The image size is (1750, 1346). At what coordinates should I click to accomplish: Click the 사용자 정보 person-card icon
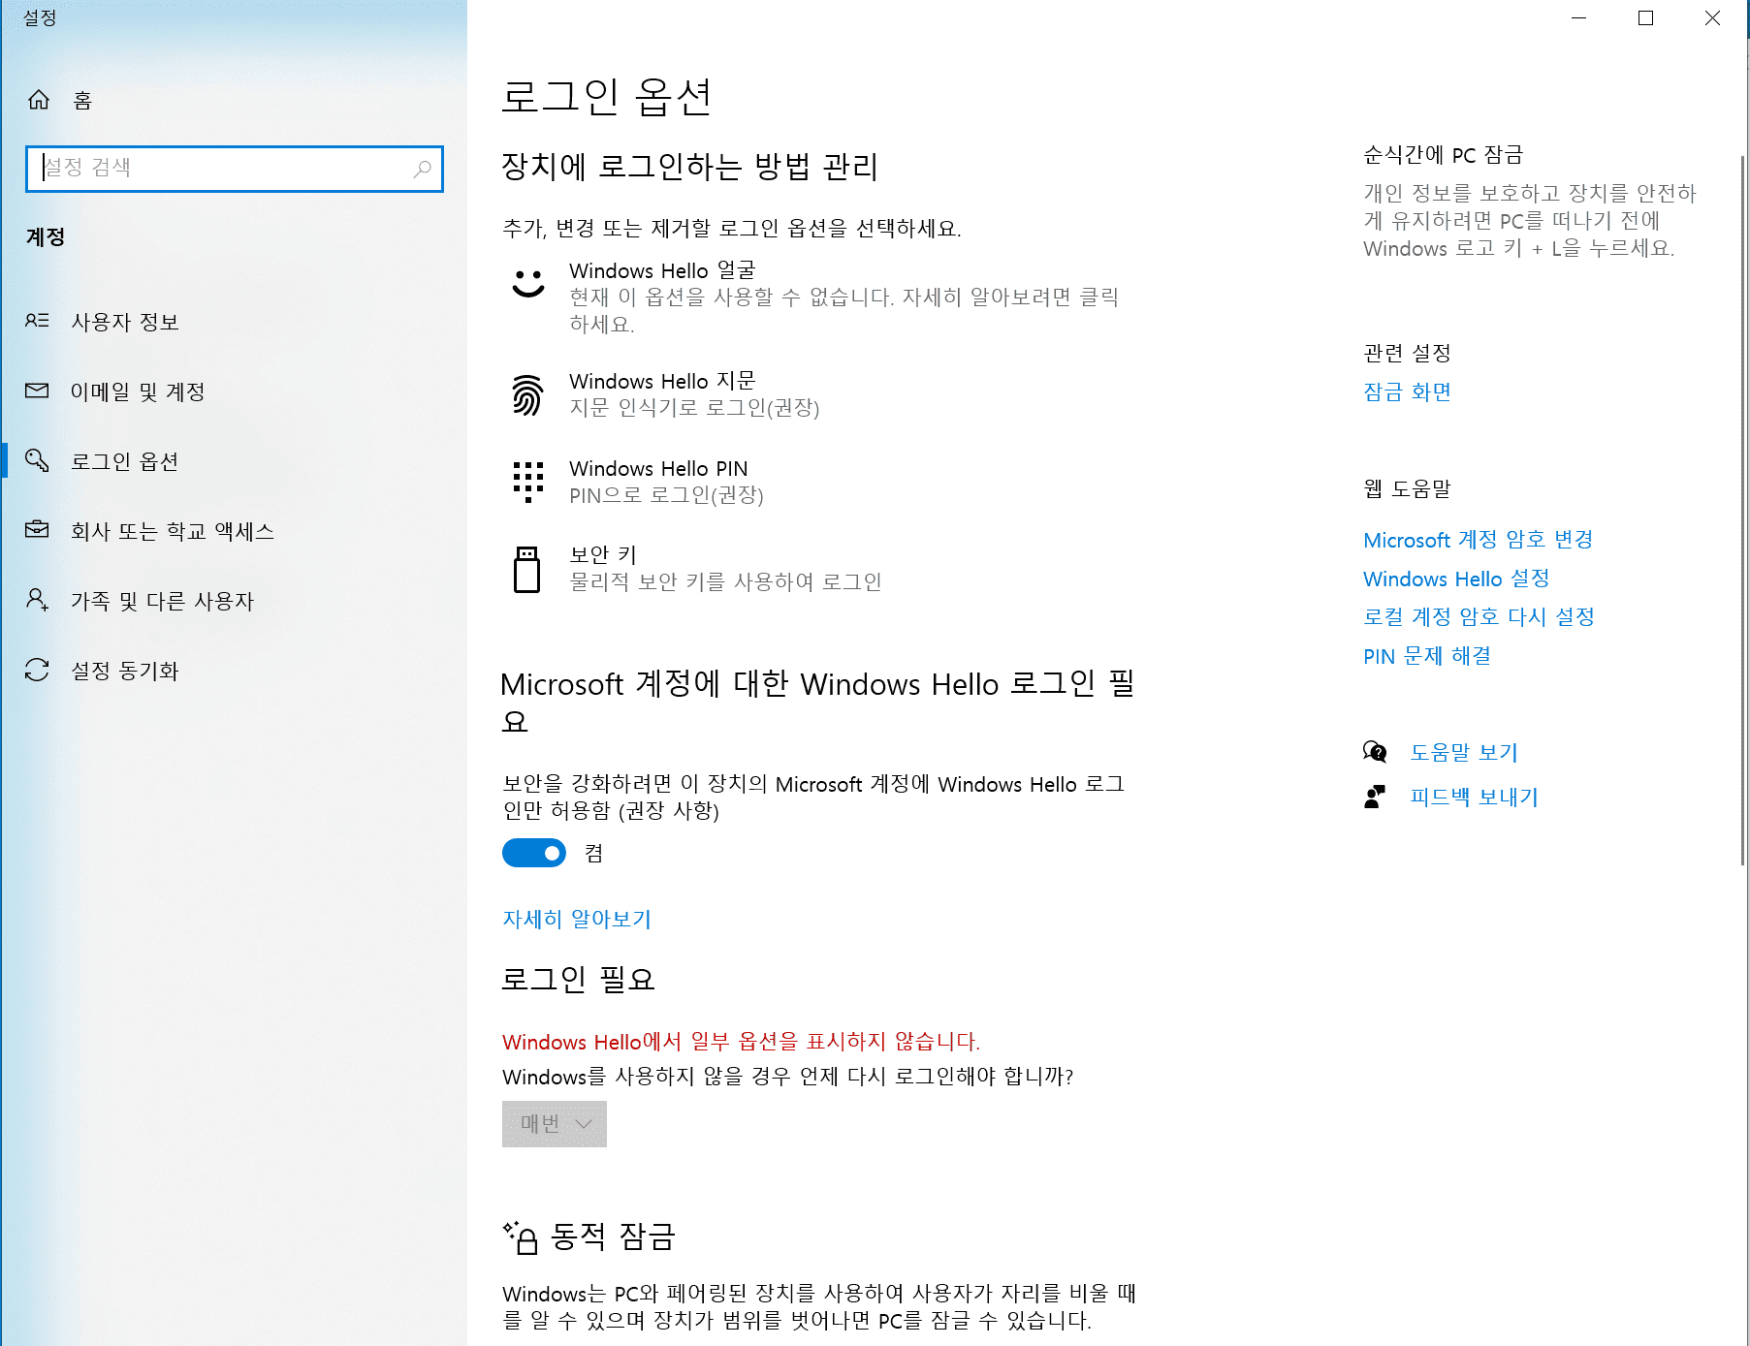37,321
